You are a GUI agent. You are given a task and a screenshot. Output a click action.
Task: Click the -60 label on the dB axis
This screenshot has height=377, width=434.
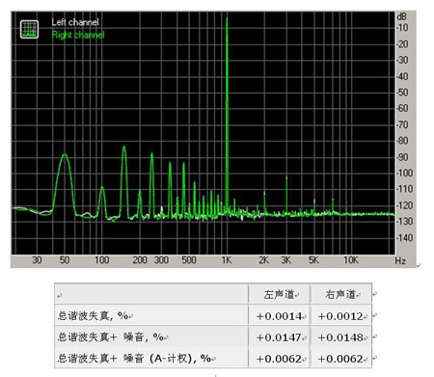pyautogui.click(x=402, y=108)
